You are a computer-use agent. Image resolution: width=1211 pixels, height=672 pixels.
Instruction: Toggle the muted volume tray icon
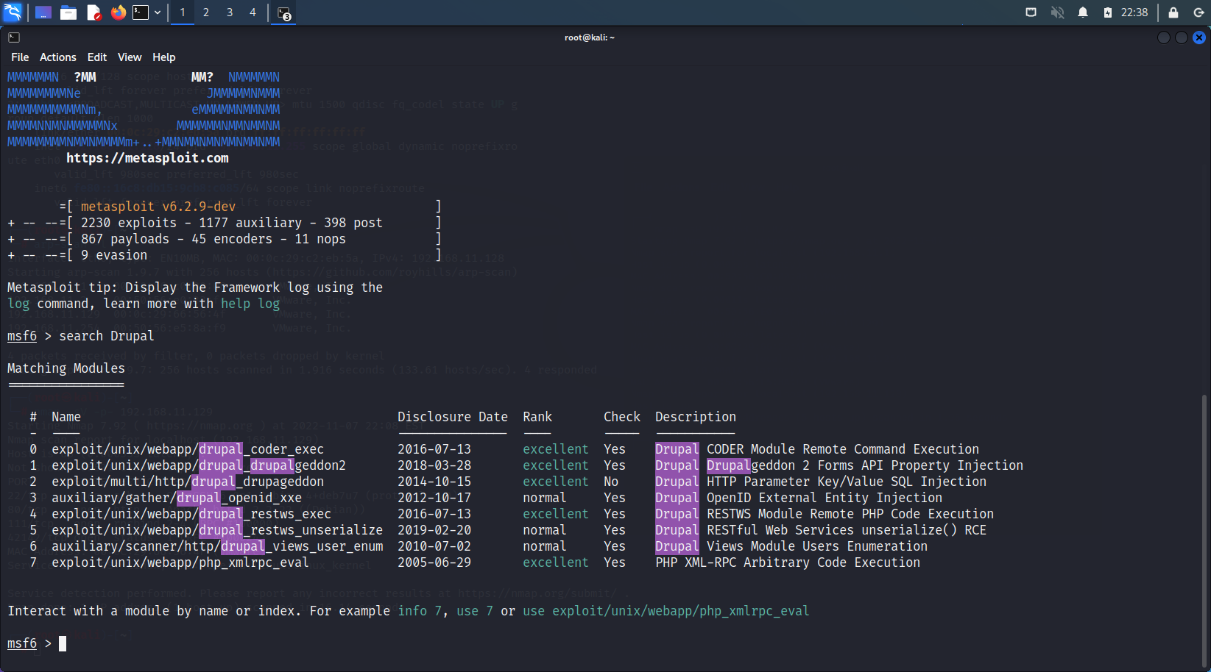coord(1057,12)
